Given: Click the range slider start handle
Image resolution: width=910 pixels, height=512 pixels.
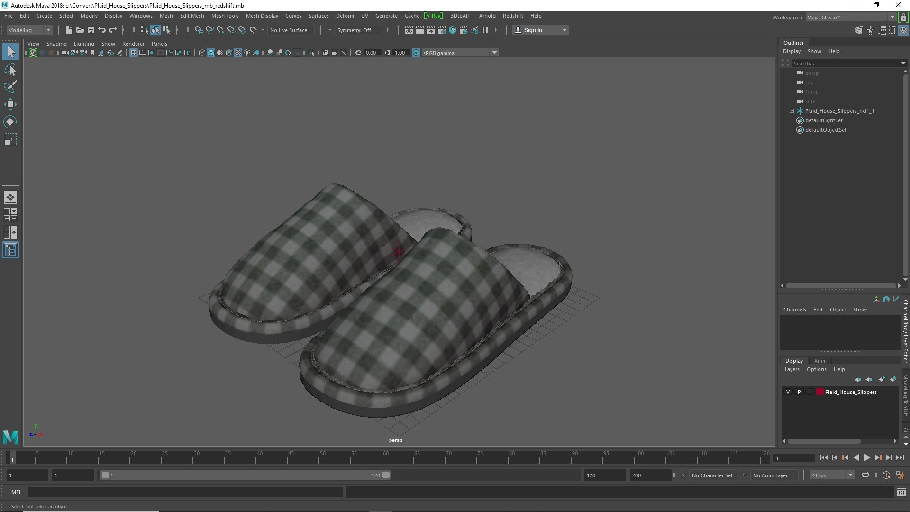Looking at the screenshot, I should pos(105,475).
